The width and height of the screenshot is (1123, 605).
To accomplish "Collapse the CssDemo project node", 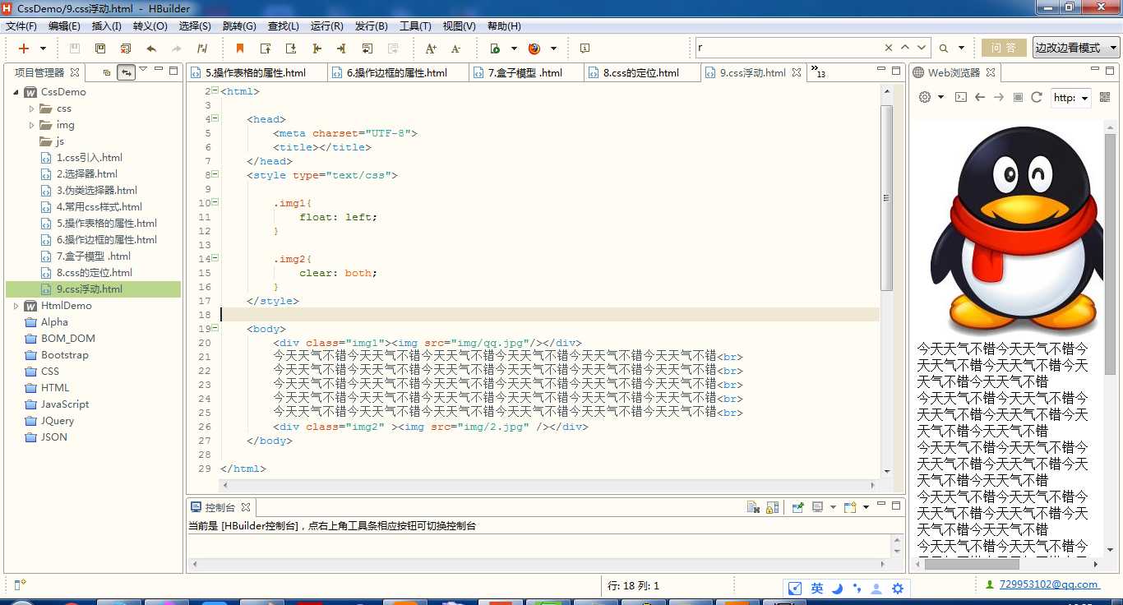I will (16, 92).
